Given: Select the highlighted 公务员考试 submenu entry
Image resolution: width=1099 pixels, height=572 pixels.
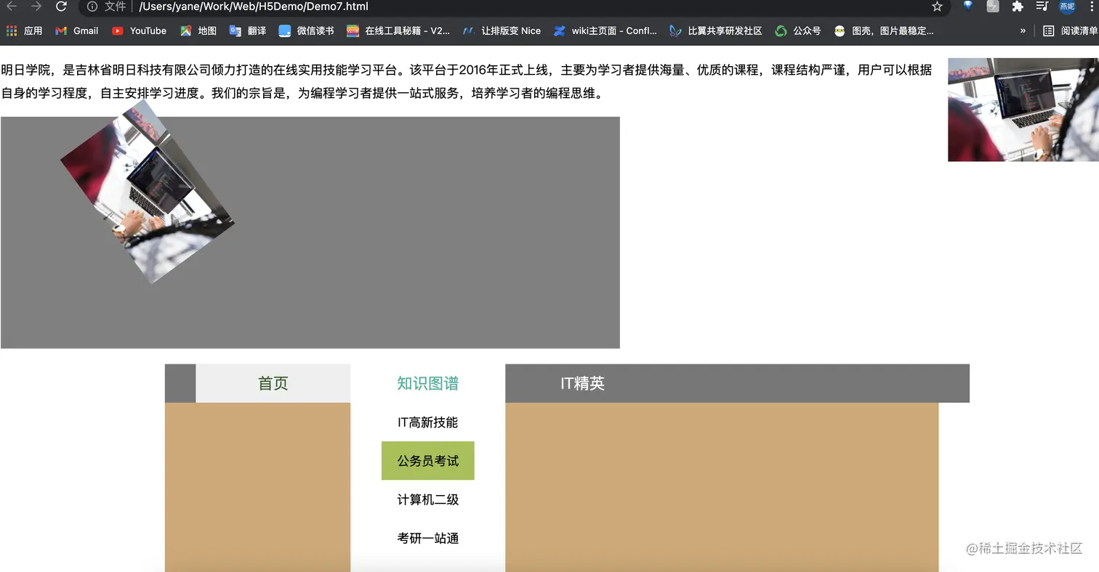Looking at the screenshot, I should click(427, 460).
